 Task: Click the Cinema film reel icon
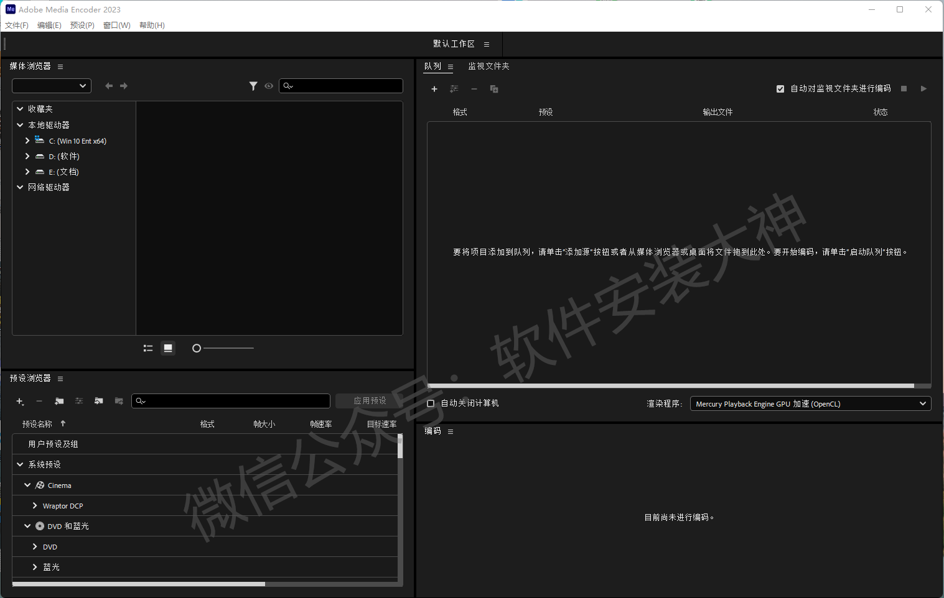(x=40, y=485)
